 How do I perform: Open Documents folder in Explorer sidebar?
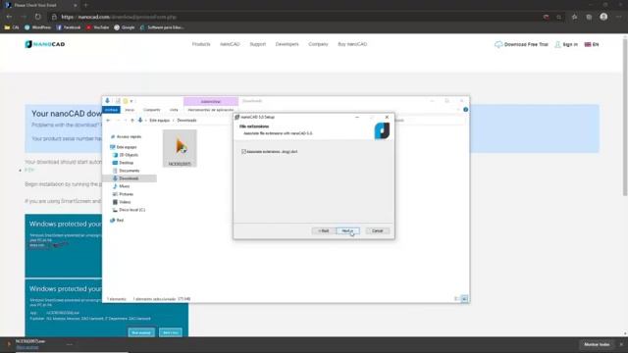click(129, 171)
